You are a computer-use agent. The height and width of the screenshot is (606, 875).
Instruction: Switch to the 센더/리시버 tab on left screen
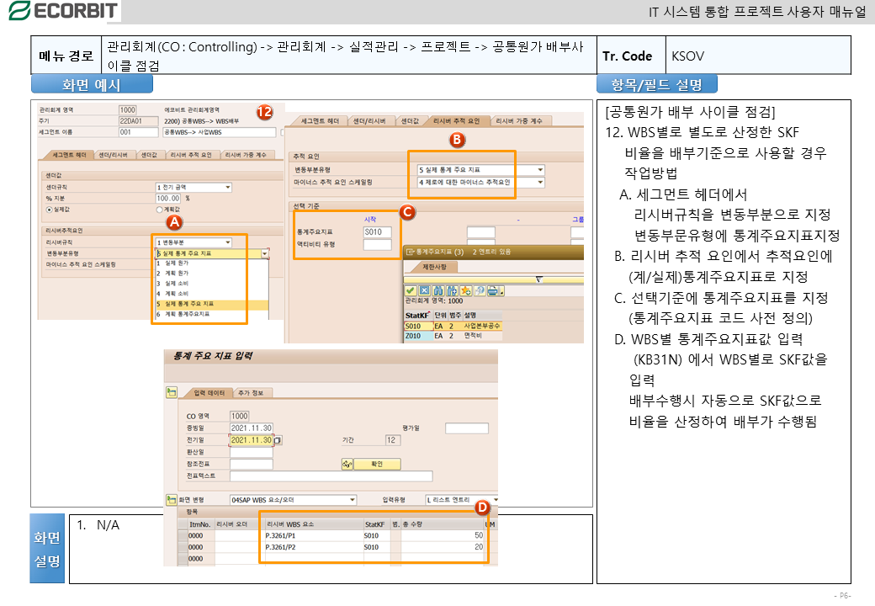114,155
